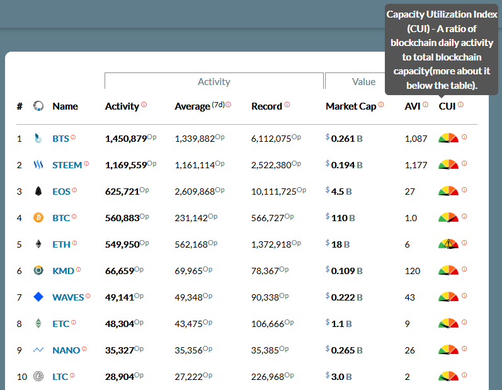Image resolution: width=502 pixels, height=390 pixels.
Task: Sort by the Record column header
Action: tap(266, 106)
